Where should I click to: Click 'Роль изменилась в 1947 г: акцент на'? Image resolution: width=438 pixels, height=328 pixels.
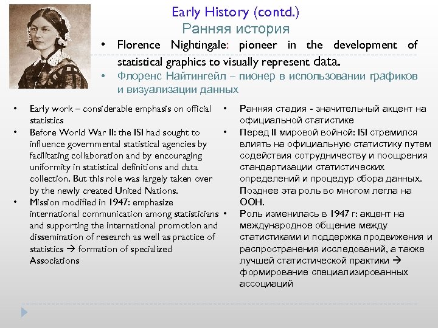[322, 214]
